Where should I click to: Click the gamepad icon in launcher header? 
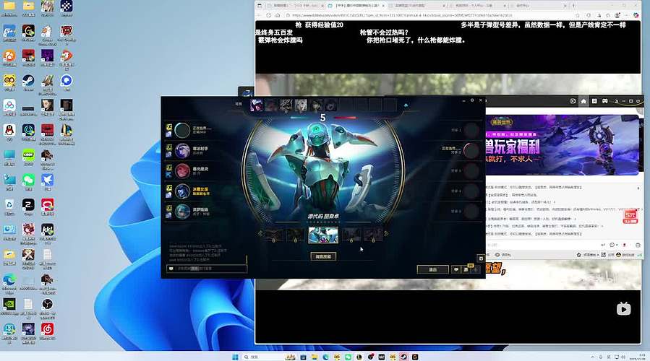(605, 101)
